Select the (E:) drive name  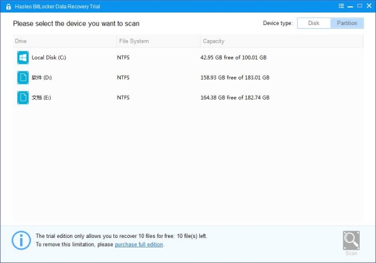41,98
